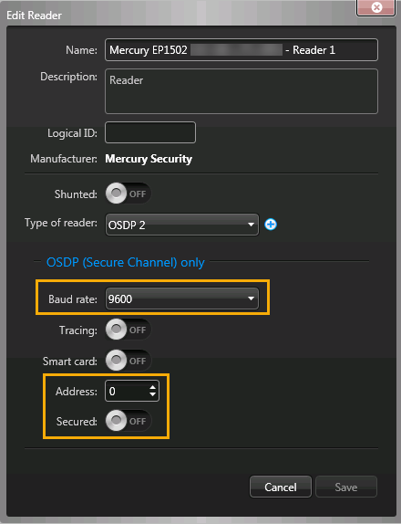The width and height of the screenshot is (401, 524).
Task: Click the OSDP (Secure Channel) only heading
Action: coord(126,262)
